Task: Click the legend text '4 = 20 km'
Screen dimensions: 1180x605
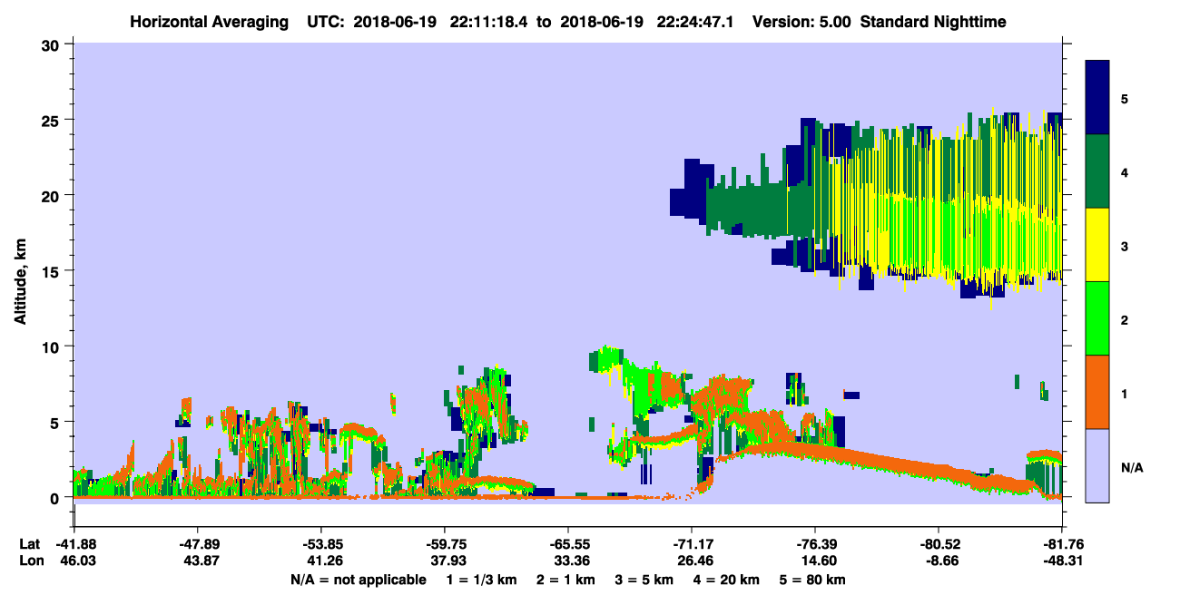Action: pyautogui.click(x=728, y=580)
